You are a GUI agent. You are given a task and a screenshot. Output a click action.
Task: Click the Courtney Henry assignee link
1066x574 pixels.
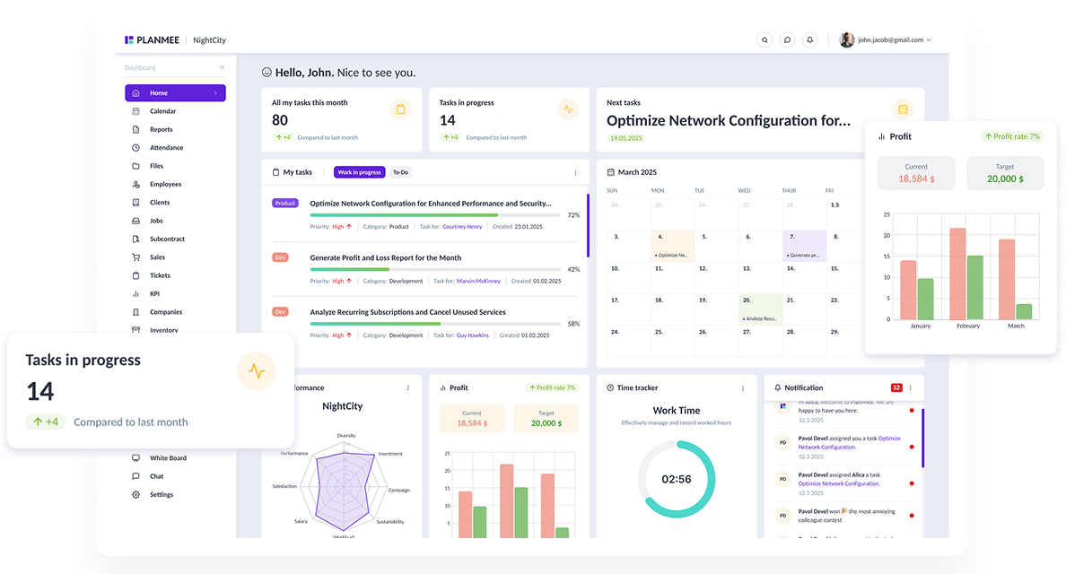tap(462, 227)
